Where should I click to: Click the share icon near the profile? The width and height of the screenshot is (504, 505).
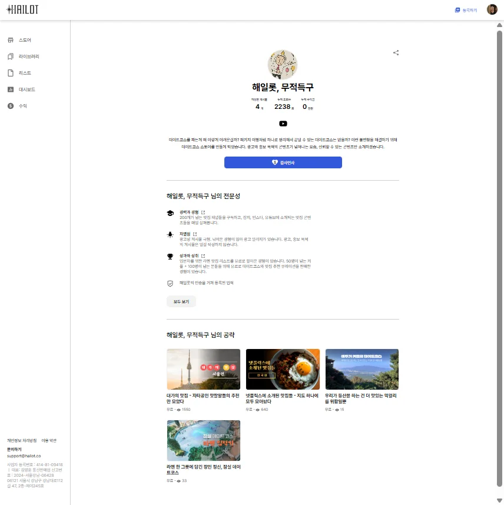click(396, 52)
